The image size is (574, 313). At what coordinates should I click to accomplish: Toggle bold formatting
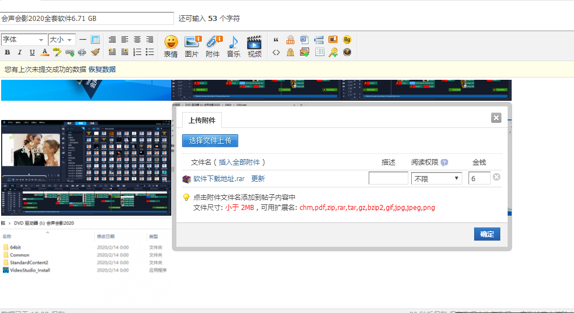pos(7,52)
